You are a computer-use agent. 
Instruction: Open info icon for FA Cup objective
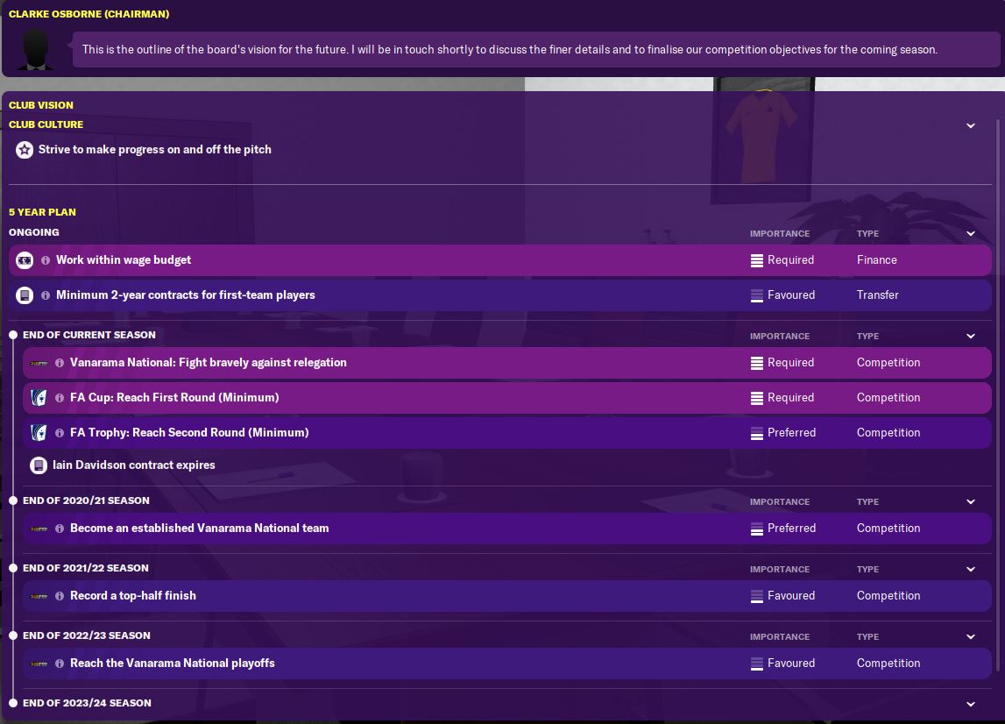tap(60, 398)
